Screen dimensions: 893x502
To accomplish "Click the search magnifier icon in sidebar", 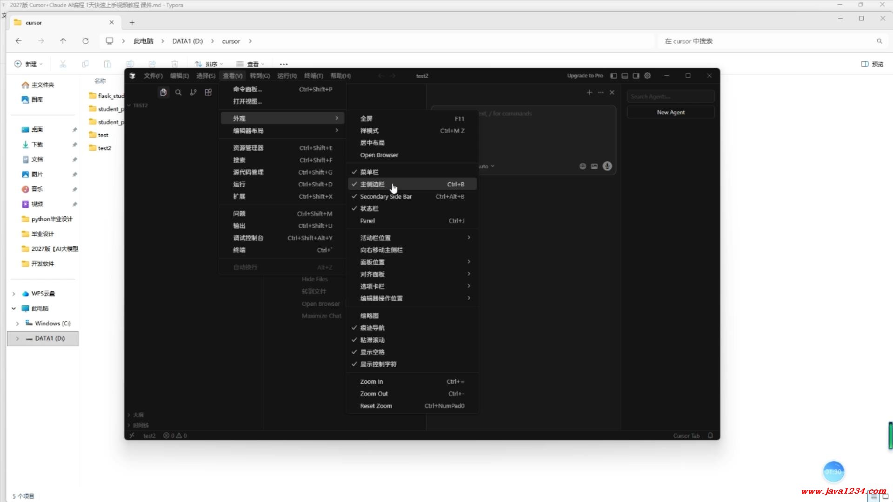I will coord(178,92).
